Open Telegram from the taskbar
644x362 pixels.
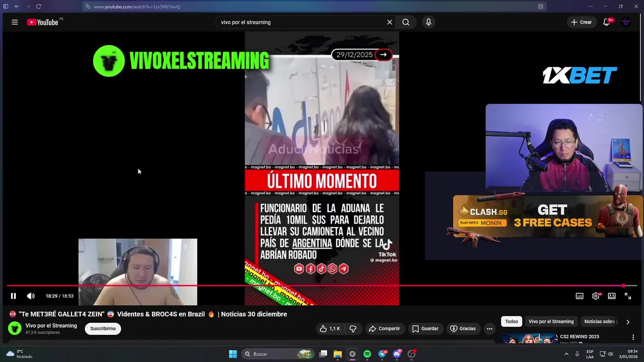coord(382,354)
